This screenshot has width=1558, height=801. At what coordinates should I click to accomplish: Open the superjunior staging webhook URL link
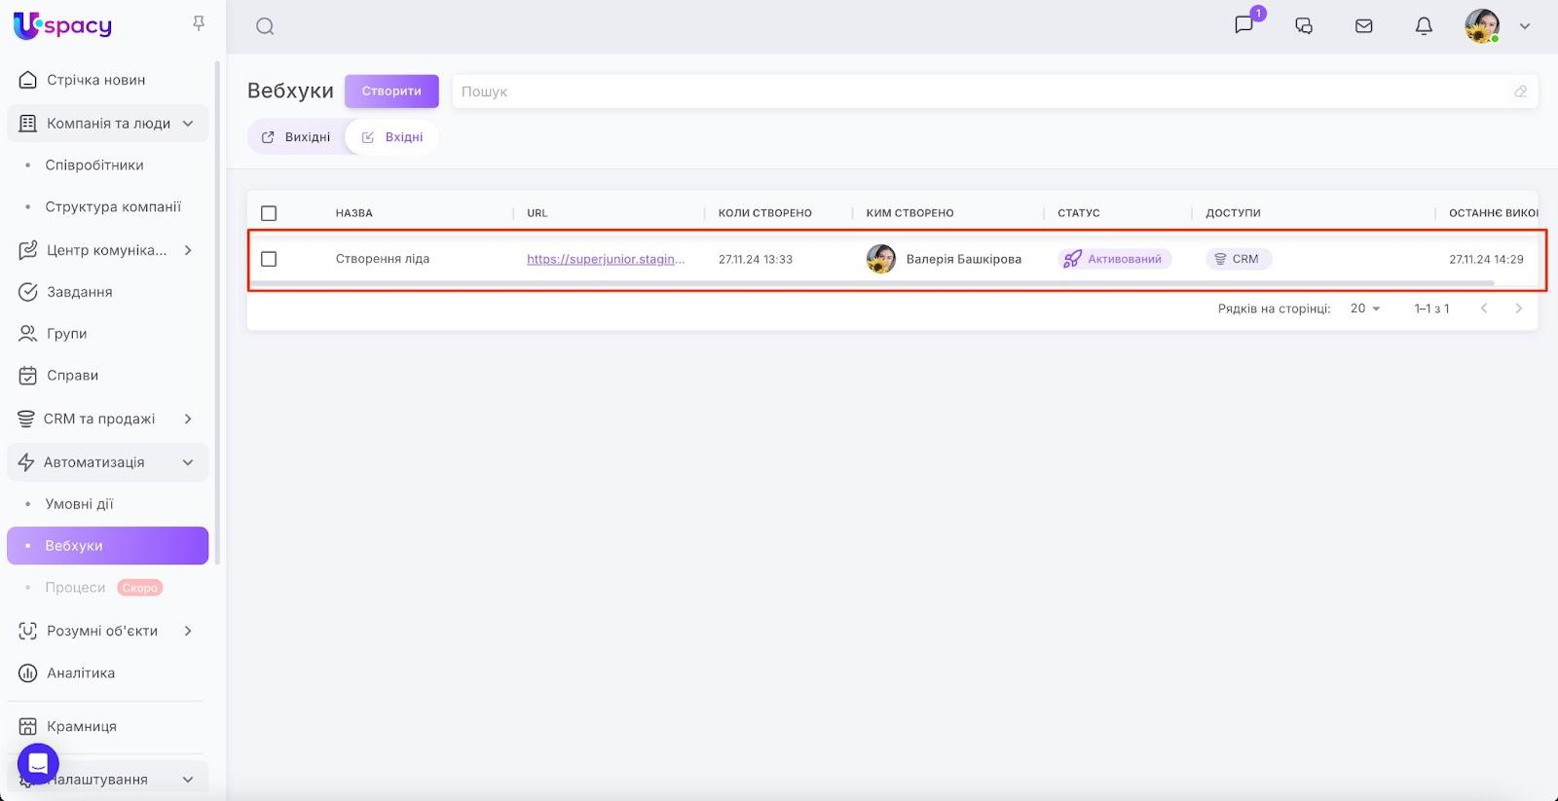click(x=605, y=259)
